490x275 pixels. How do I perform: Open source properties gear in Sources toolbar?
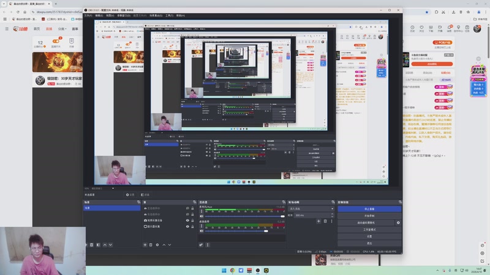157,245
